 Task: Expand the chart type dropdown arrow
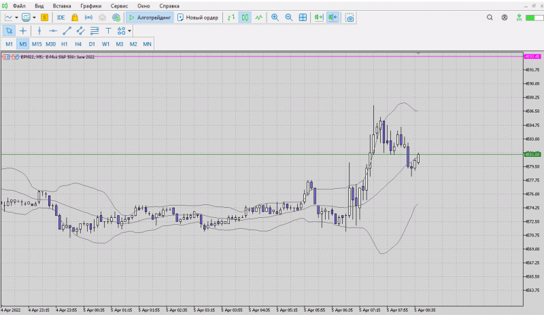click(16, 18)
